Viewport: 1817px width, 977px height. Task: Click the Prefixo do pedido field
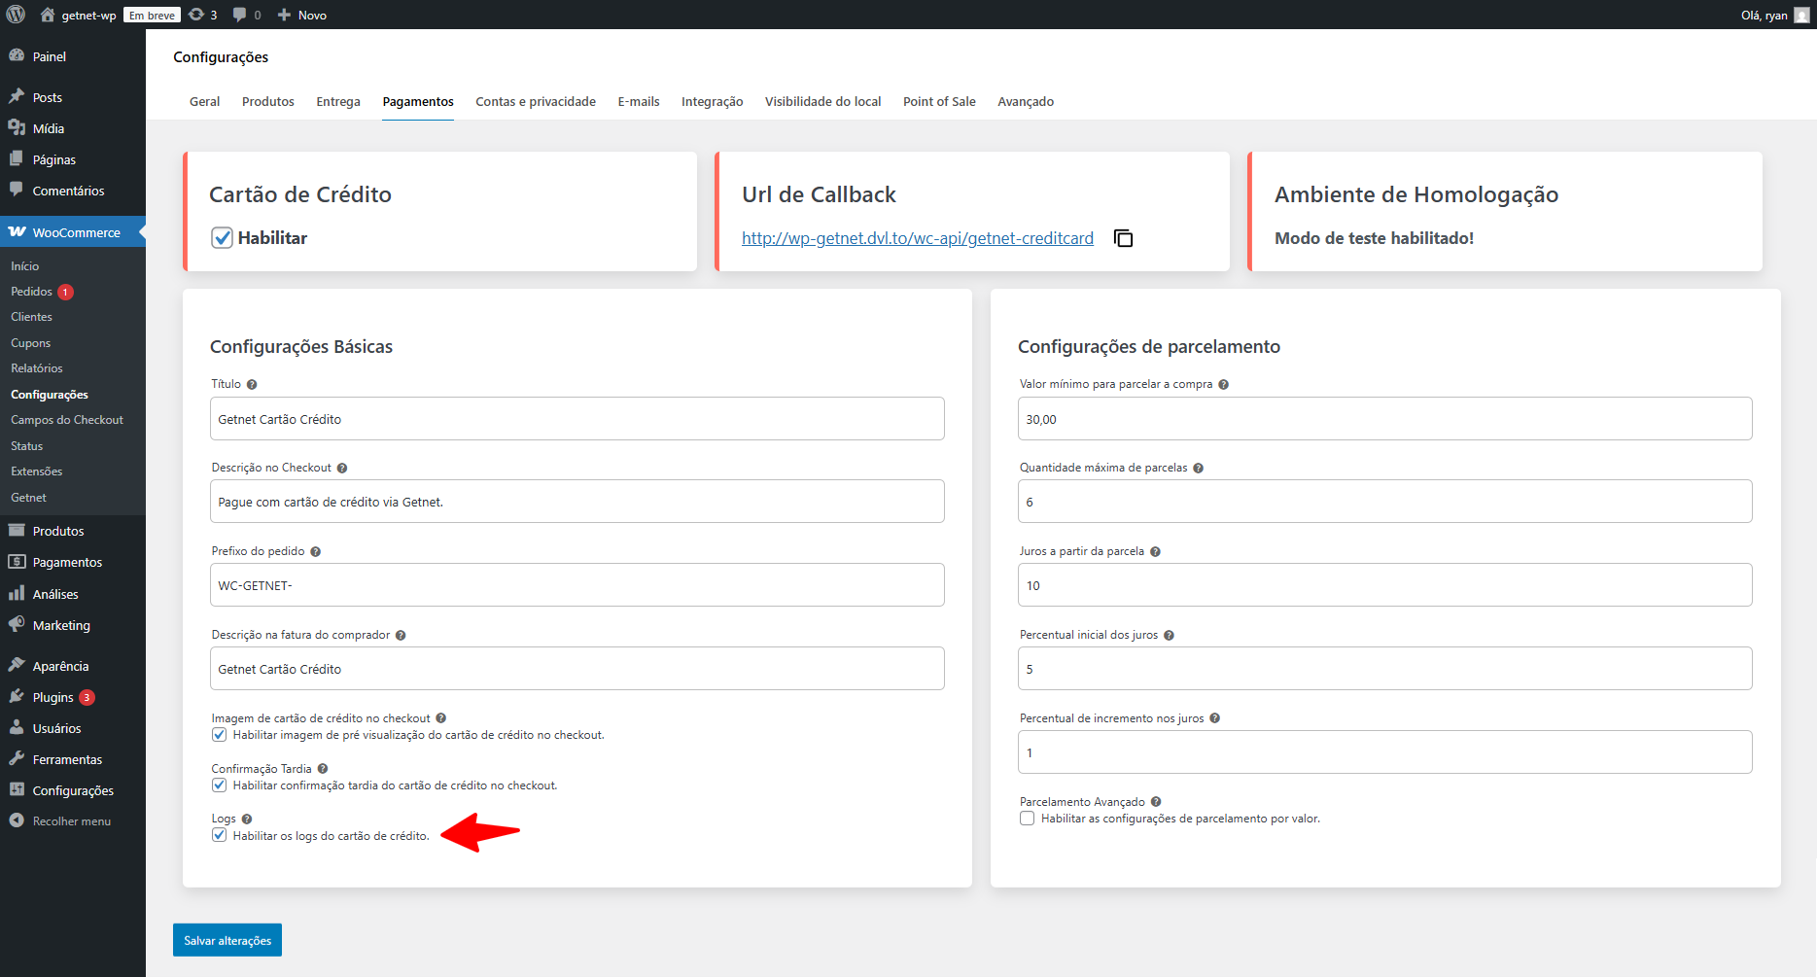[x=577, y=585]
